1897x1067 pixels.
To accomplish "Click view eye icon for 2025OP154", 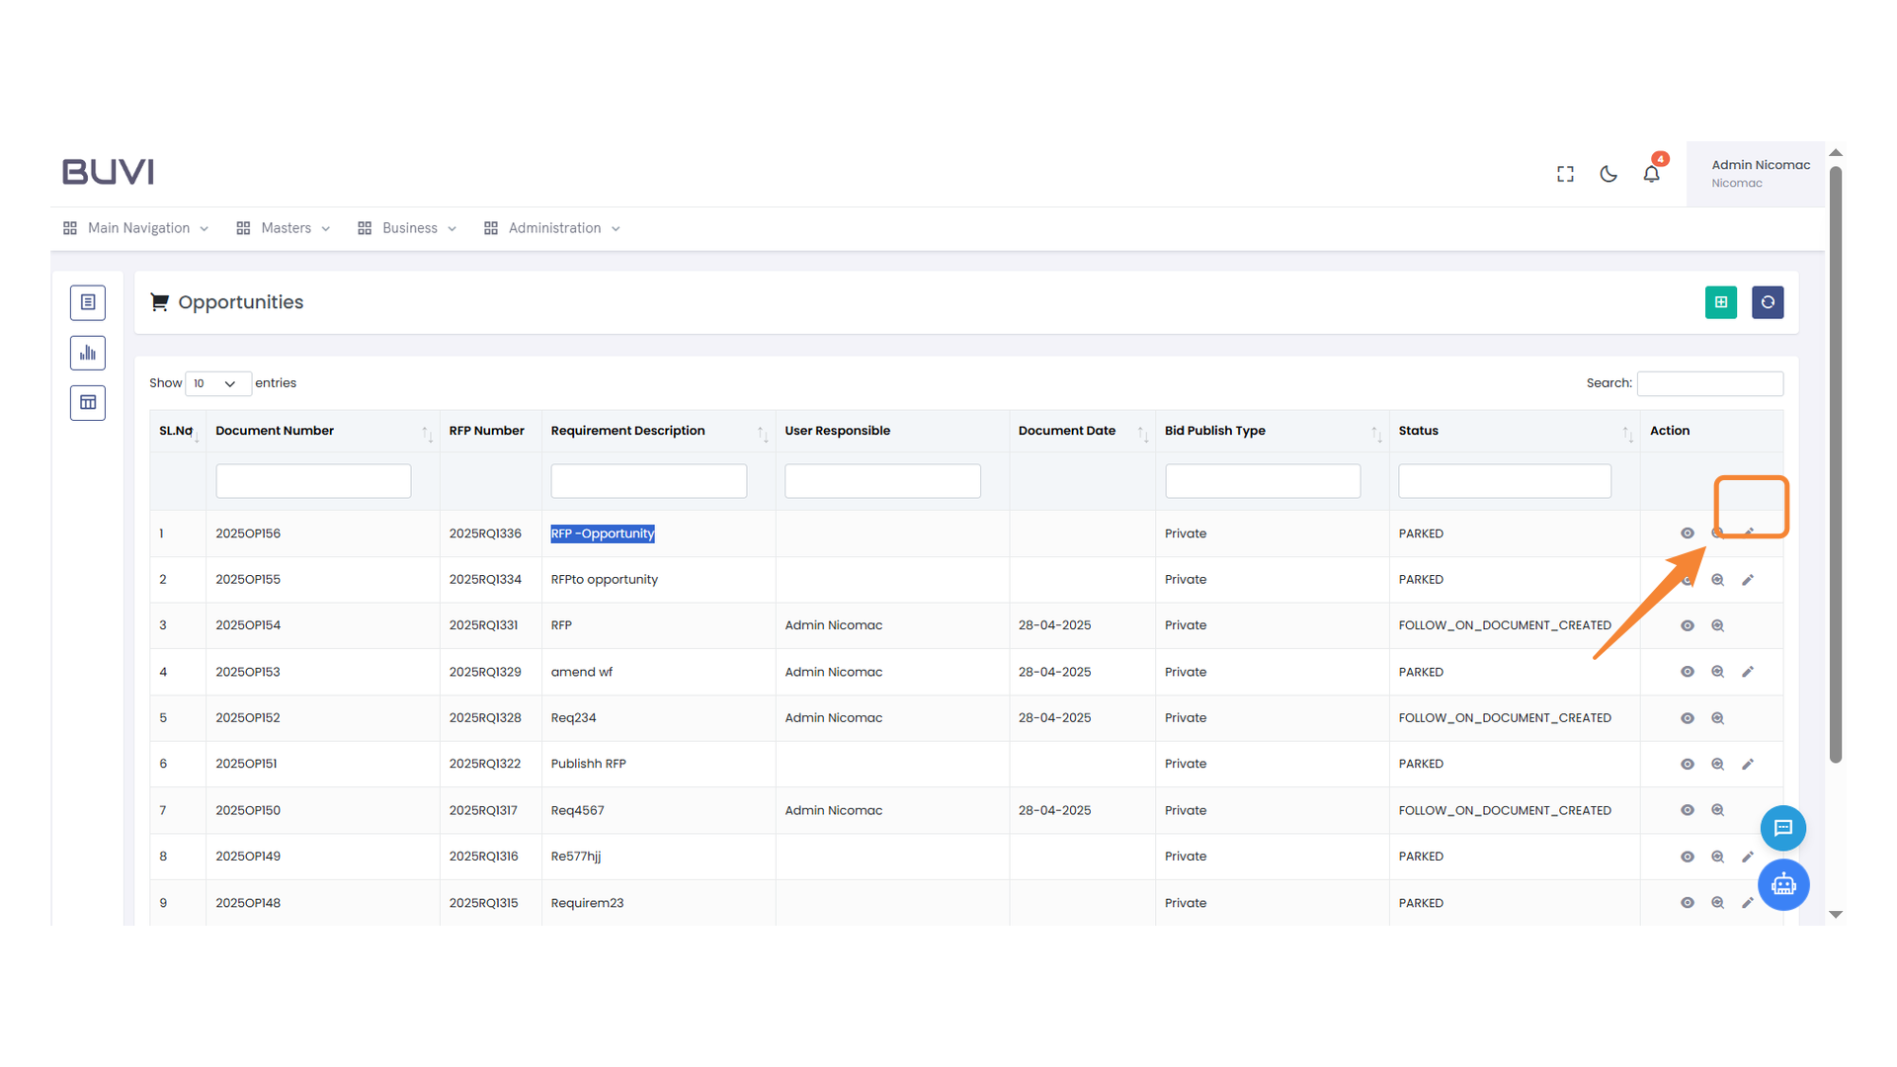I will click(1687, 625).
